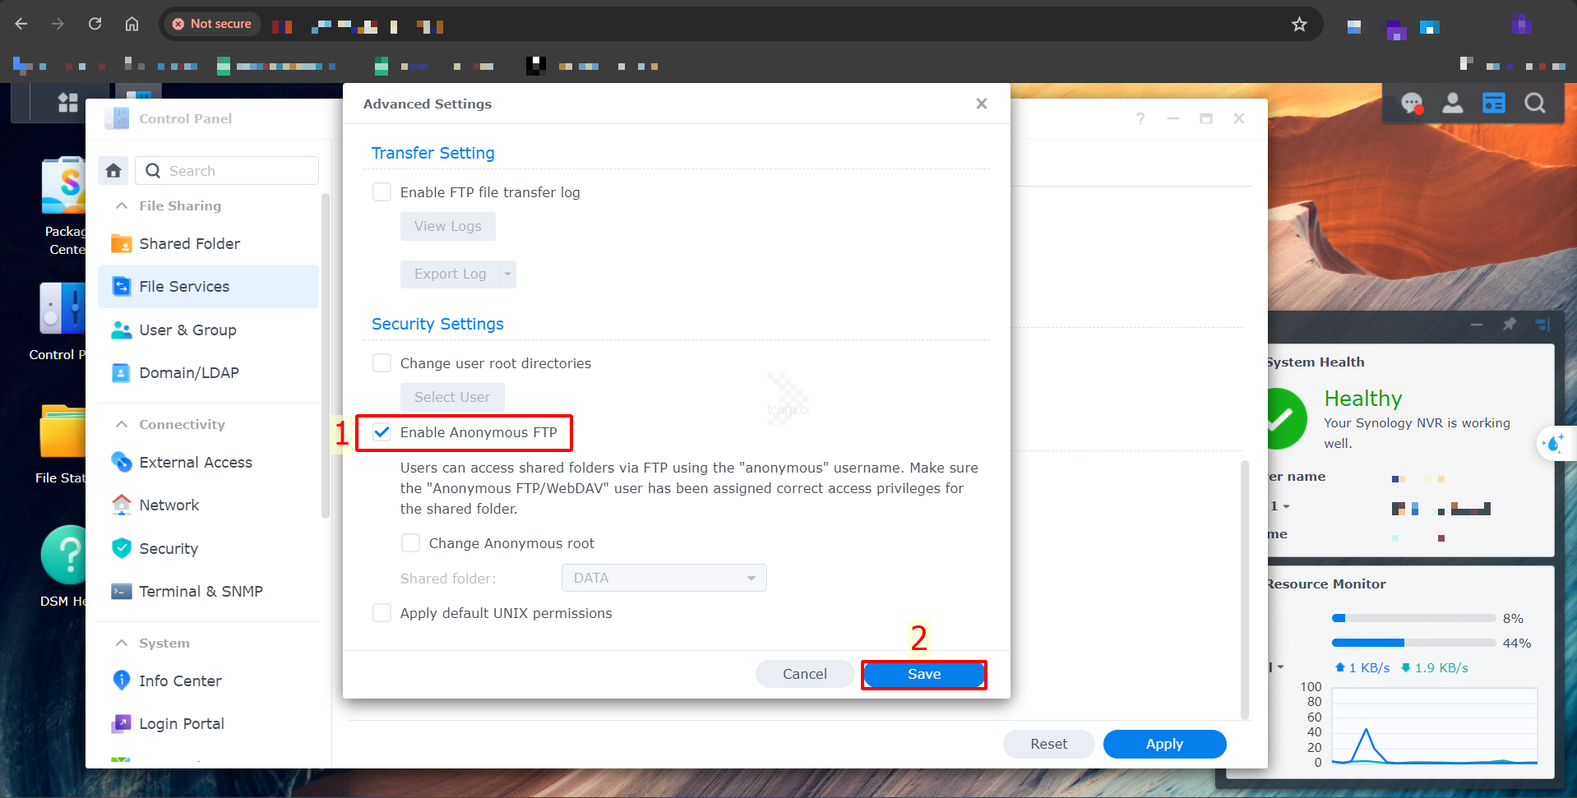This screenshot has height=798, width=1577.
Task: Check Apply default UNIX permissions
Action: pos(382,613)
